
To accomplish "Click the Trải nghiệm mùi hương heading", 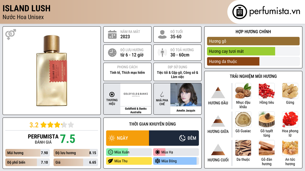I will point(253,76).
